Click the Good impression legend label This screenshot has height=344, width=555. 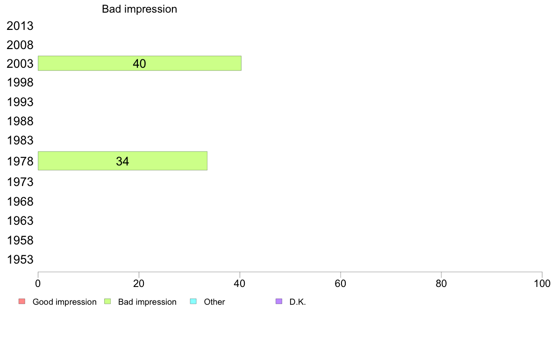pyautogui.click(x=64, y=302)
